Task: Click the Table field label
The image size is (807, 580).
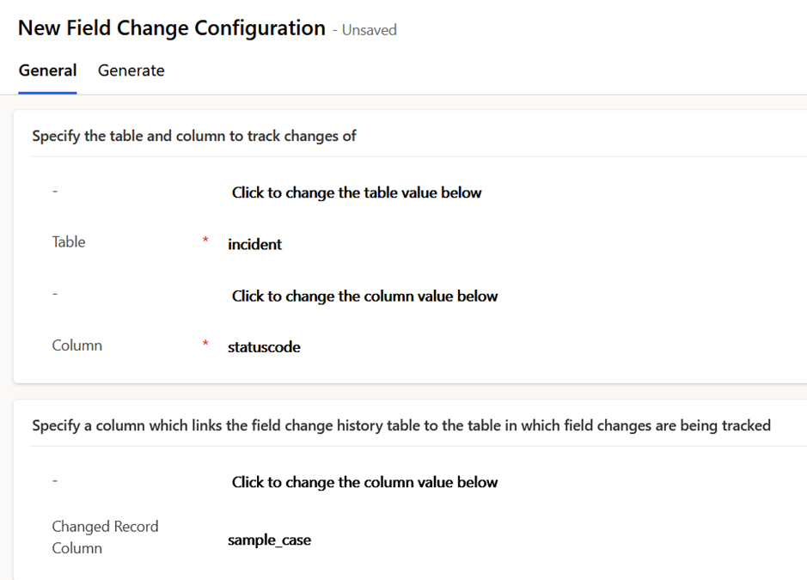Action: [x=69, y=242]
